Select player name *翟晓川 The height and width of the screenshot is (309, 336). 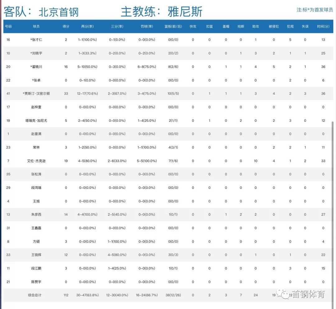(36, 67)
